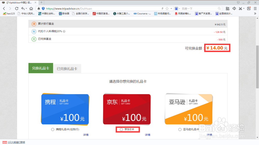Open the browser hamburger menu
This screenshot has width=259, height=145.
[255, 9]
